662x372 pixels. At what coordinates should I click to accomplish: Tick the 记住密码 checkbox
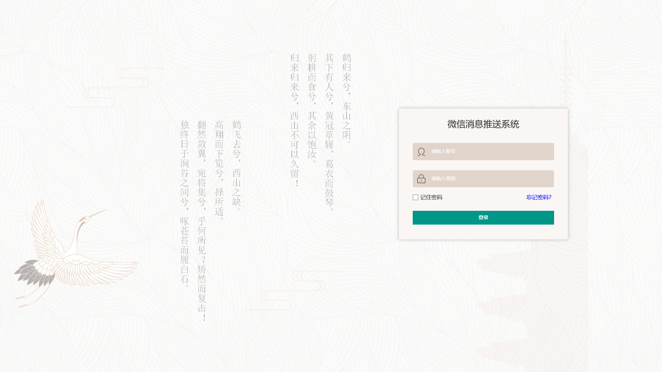tap(415, 197)
